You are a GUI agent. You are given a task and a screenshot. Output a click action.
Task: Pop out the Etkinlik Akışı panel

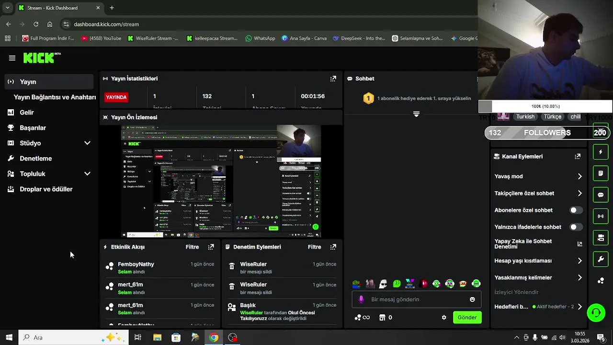[x=211, y=247]
